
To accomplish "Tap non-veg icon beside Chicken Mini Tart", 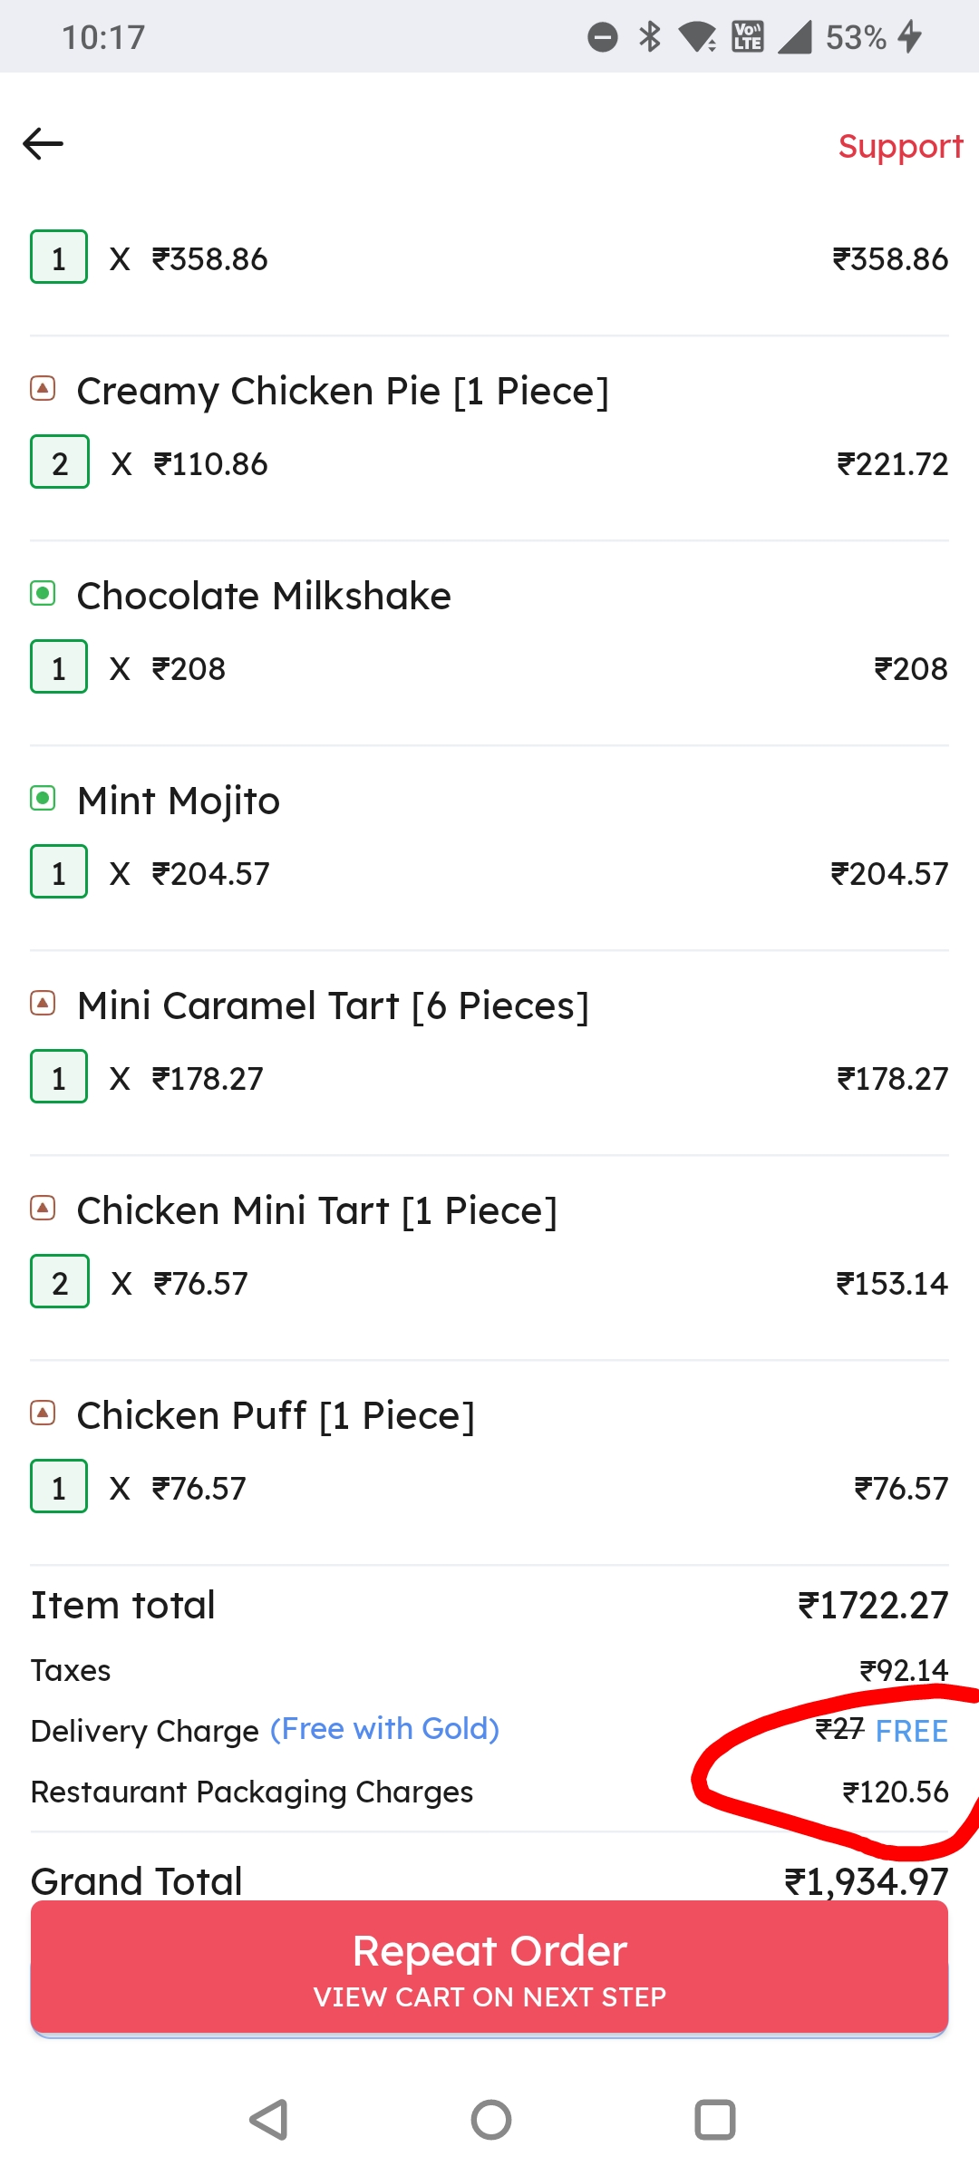I will coord(43,1209).
